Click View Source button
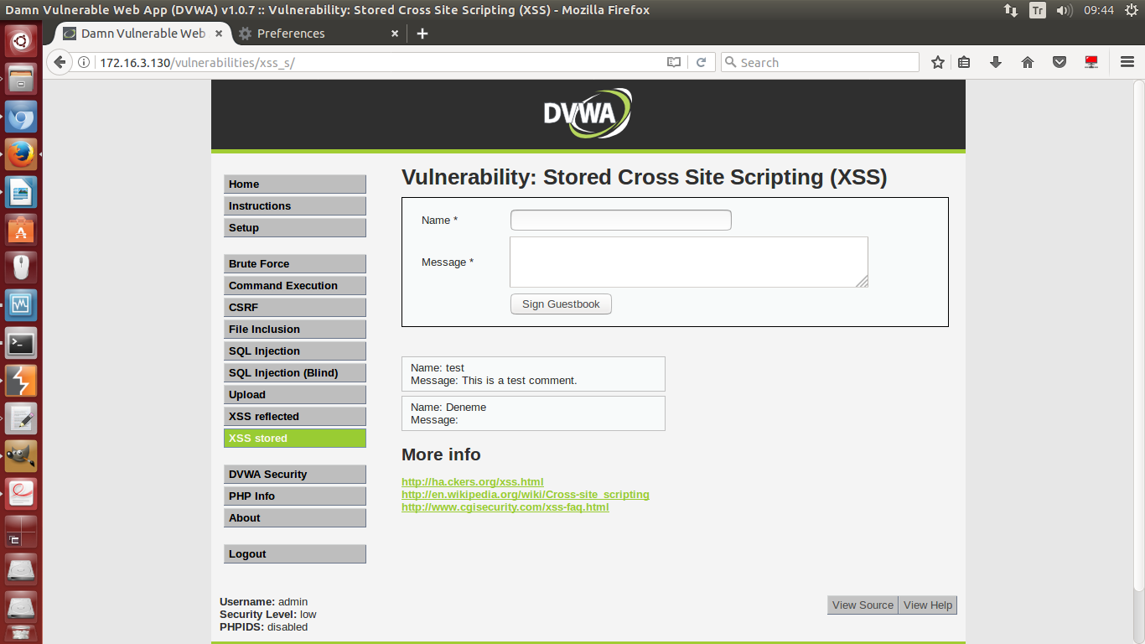1145x644 pixels. [x=863, y=605]
